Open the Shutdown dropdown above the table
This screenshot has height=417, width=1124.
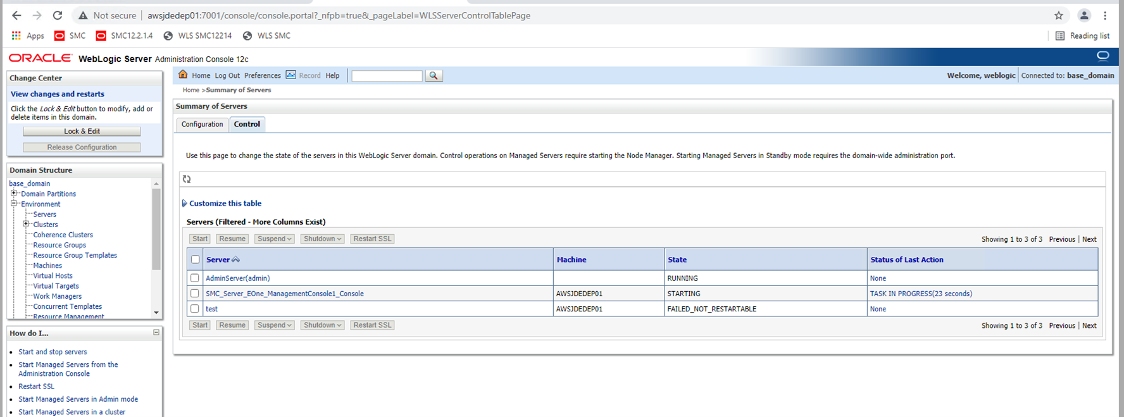(322, 239)
